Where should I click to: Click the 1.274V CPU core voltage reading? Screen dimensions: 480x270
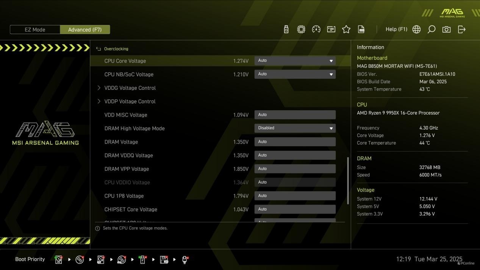coord(241,61)
